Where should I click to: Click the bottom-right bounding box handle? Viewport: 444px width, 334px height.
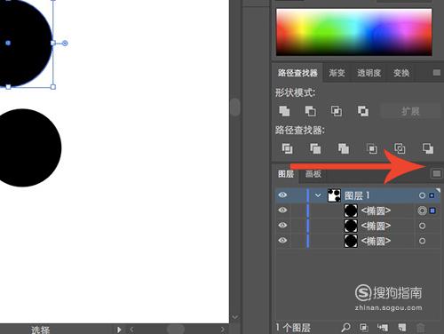tap(53, 87)
